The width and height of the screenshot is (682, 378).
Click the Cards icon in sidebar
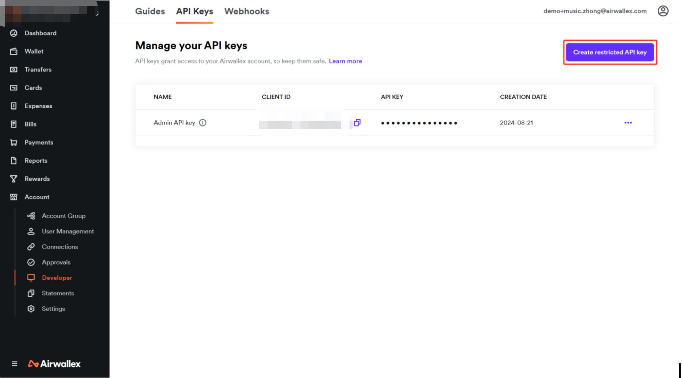coord(14,88)
